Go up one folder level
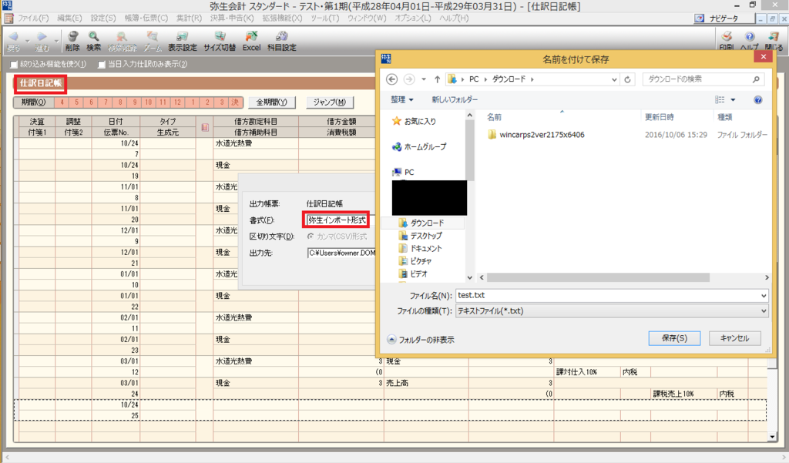The image size is (789, 463). [438, 79]
